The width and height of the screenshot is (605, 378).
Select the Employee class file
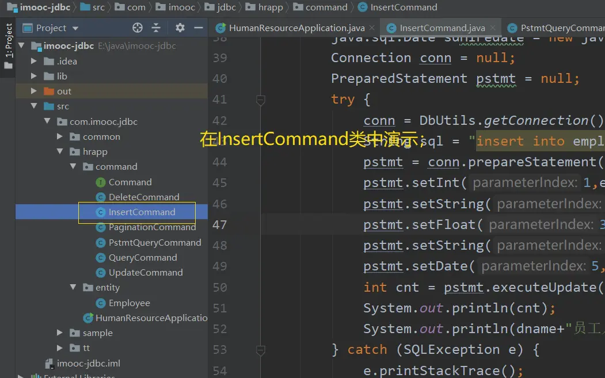[129, 303]
